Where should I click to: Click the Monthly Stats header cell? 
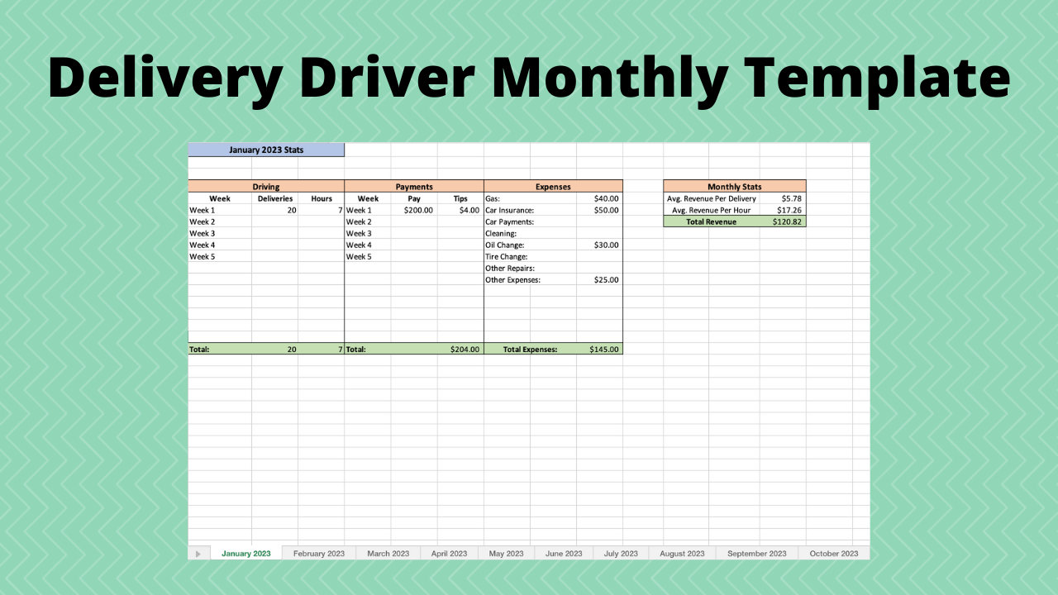coord(734,186)
